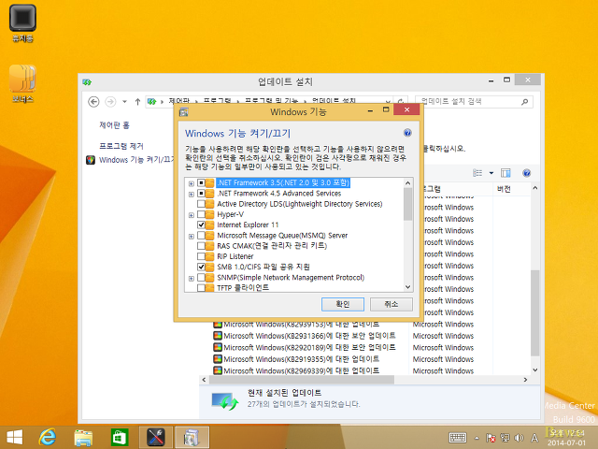Go up one level in Installed Updates window

coord(137,102)
